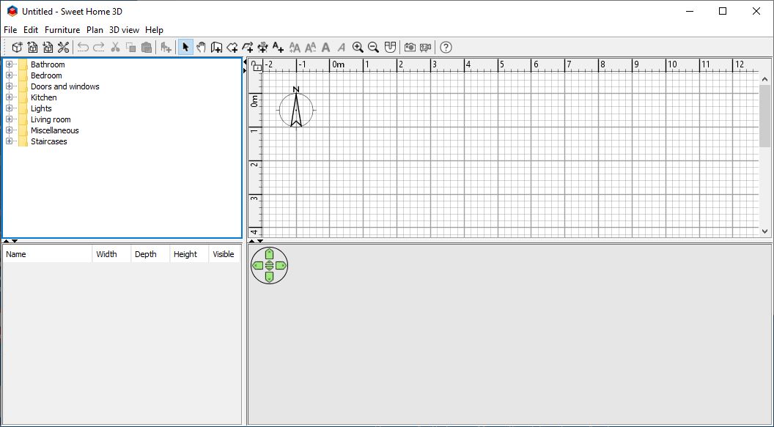
Task: Choose the Create dimensions tool
Action: 262,48
